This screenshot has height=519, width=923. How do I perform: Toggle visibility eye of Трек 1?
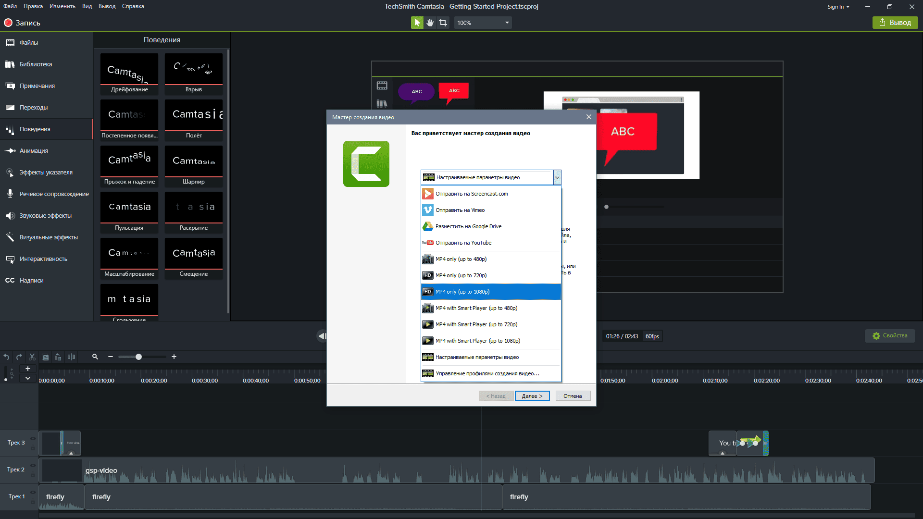pyautogui.click(x=33, y=492)
